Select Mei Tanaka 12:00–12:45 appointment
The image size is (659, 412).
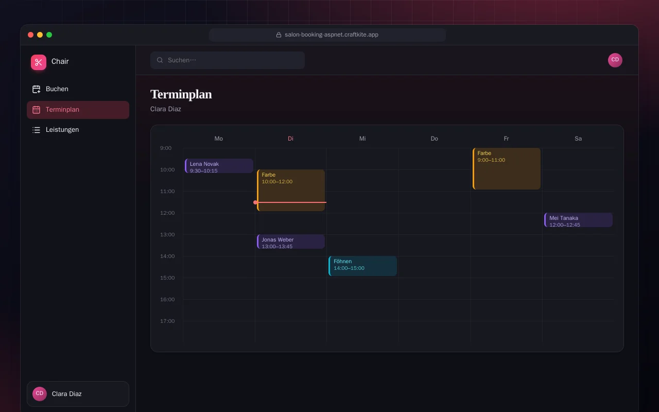pos(578,220)
